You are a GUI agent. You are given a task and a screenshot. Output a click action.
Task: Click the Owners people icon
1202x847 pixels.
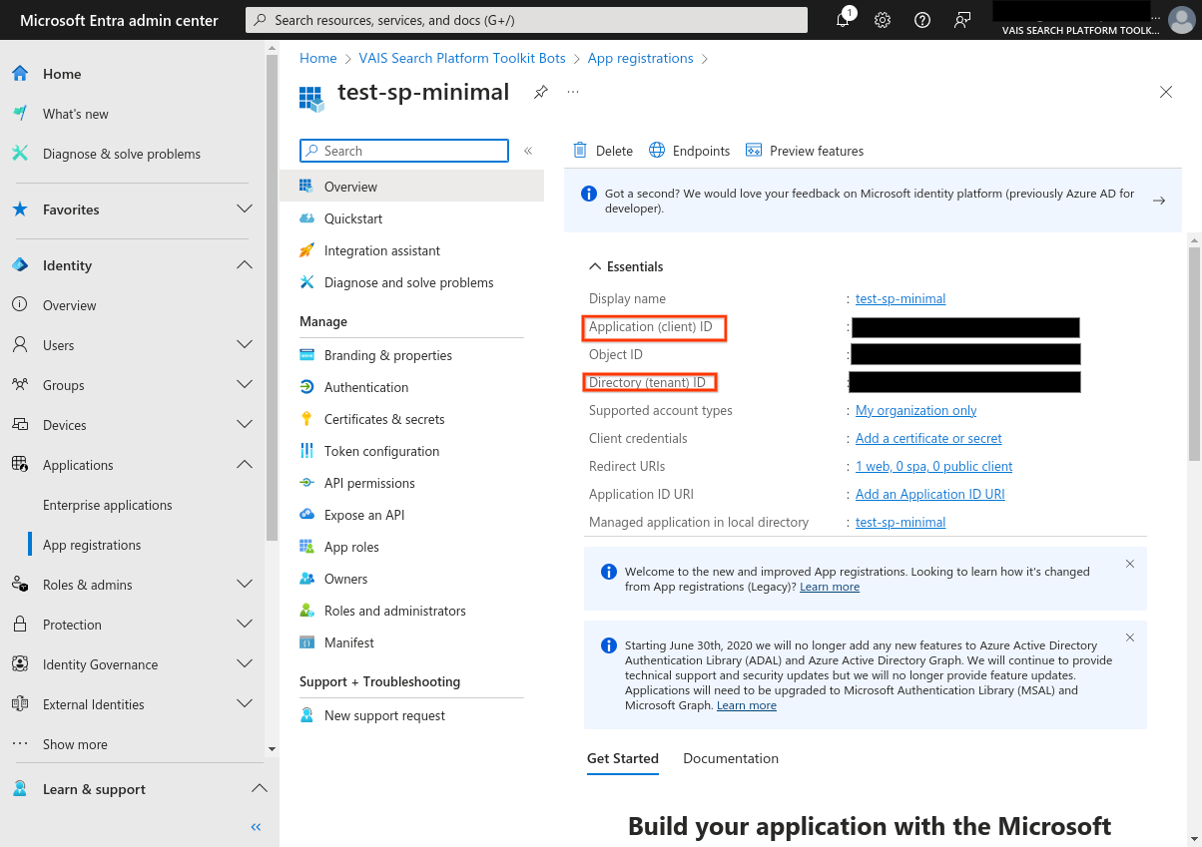point(306,579)
